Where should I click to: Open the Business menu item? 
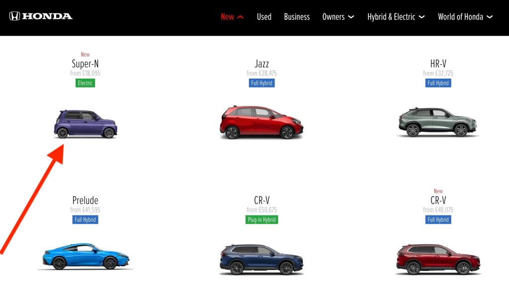click(297, 17)
